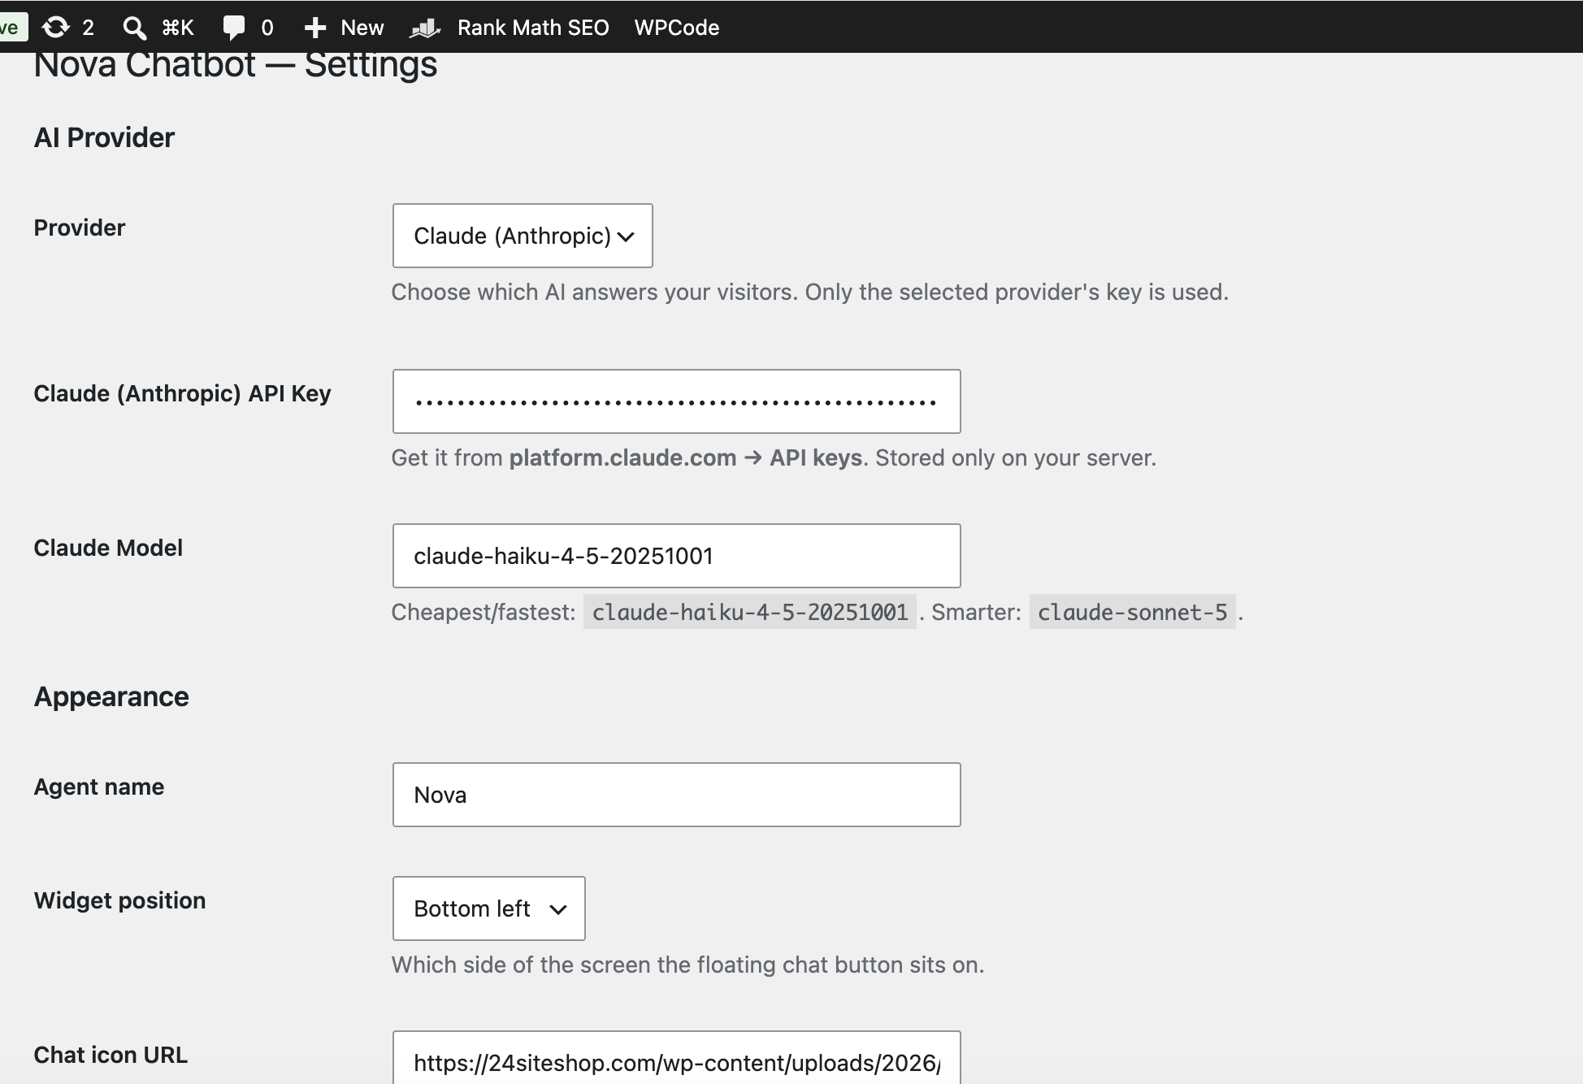Open the WPCode admin menu
This screenshot has height=1084, width=1583.
[x=676, y=28]
